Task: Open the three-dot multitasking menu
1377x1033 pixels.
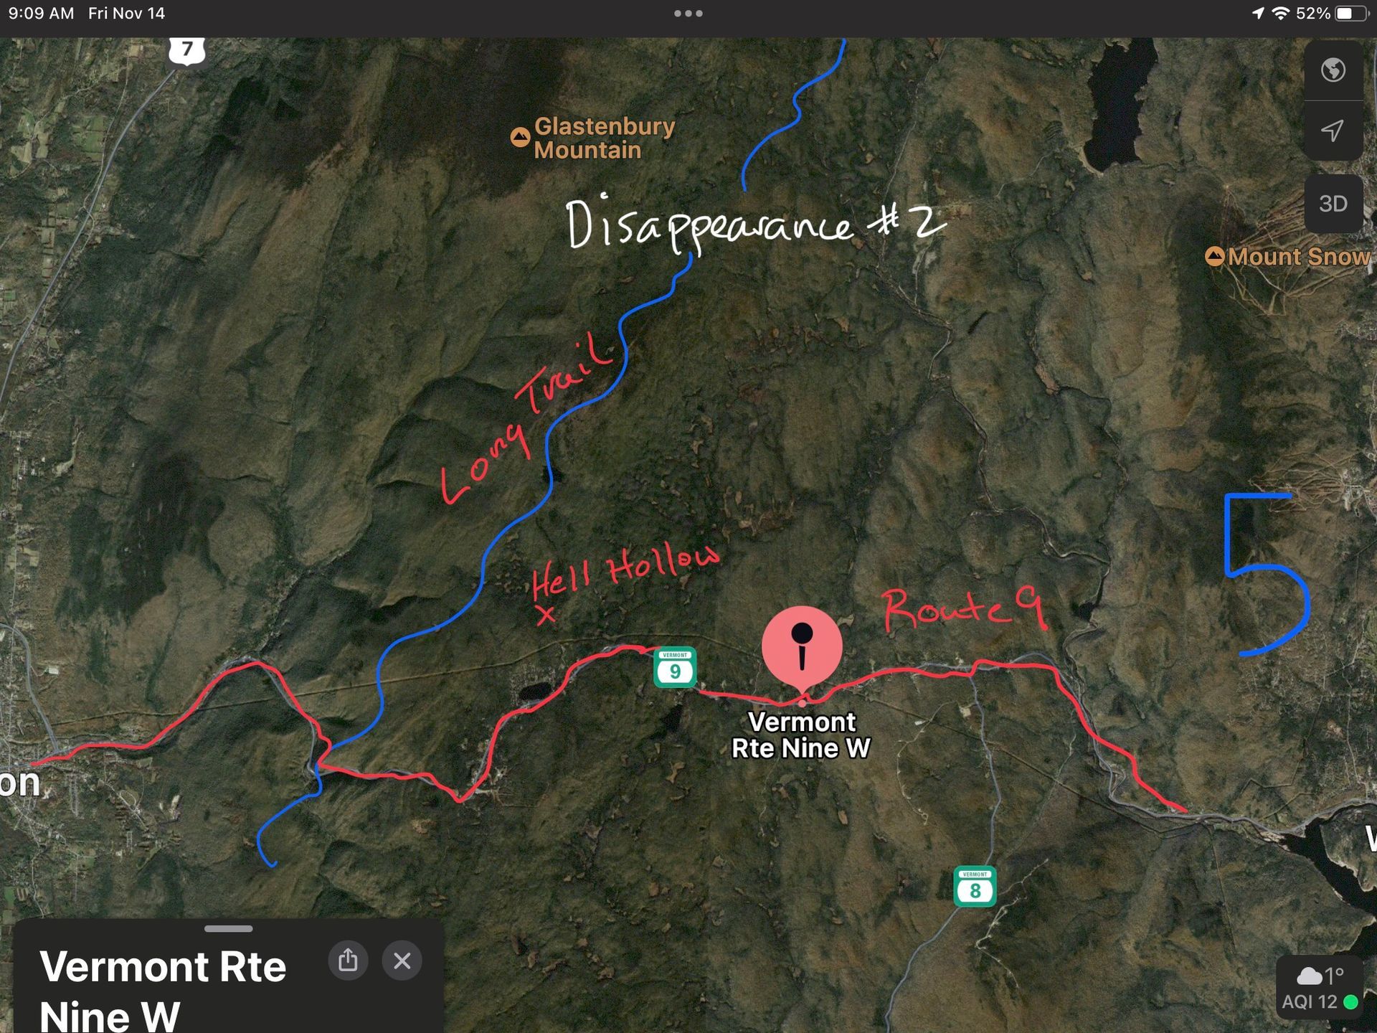Action: (688, 14)
